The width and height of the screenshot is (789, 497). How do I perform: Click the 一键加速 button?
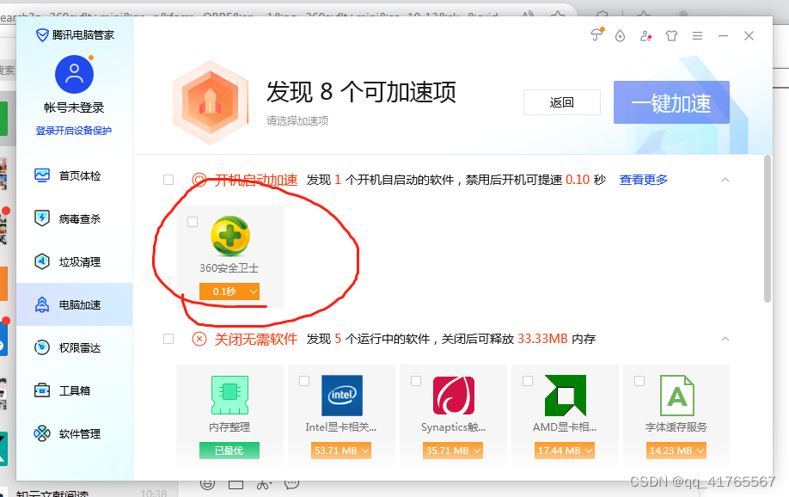(x=671, y=102)
